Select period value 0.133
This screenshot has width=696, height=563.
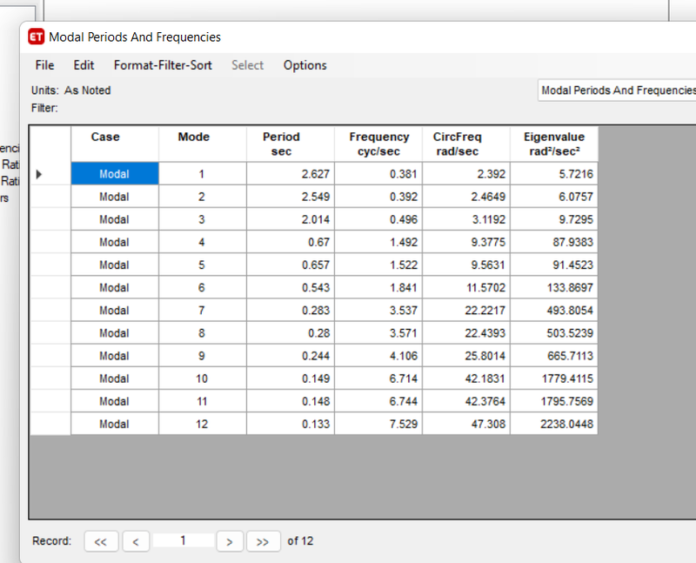pos(291,424)
